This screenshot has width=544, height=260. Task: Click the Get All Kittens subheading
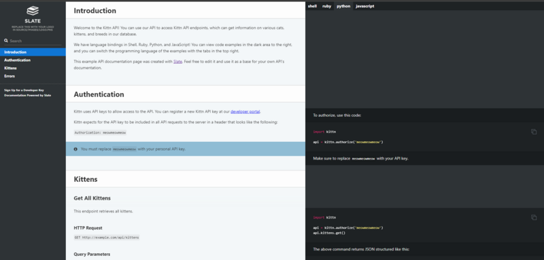click(x=92, y=198)
